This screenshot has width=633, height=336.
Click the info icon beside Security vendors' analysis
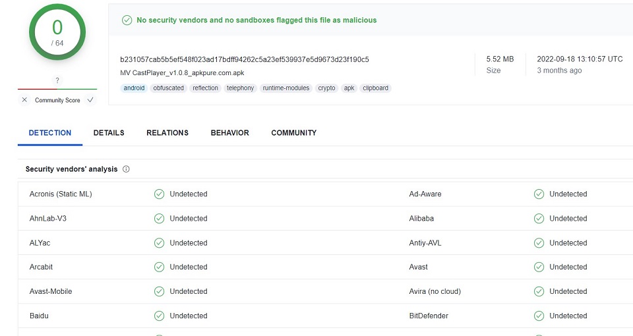point(126,169)
